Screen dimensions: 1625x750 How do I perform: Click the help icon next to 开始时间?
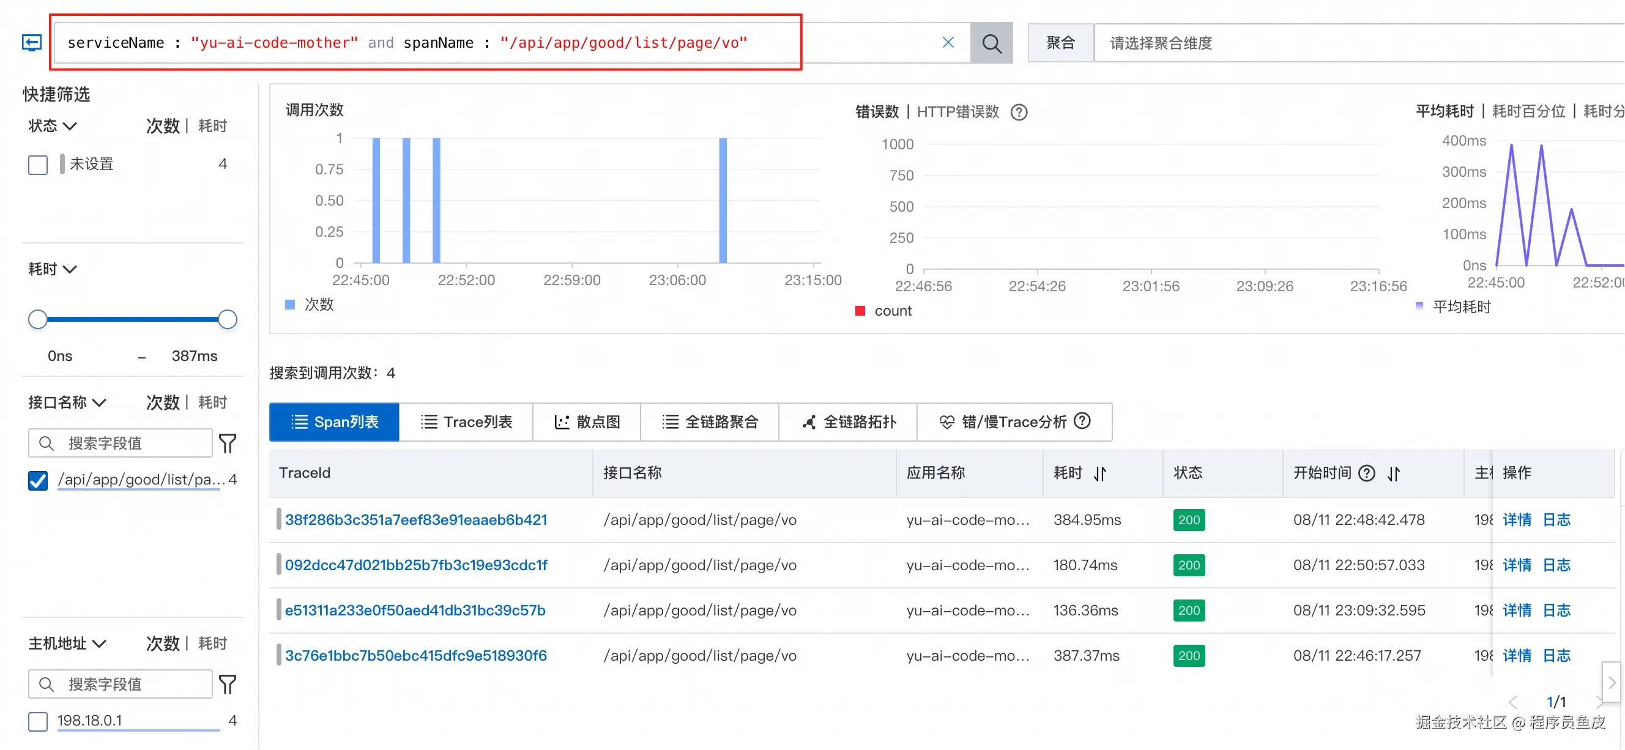[1366, 473]
